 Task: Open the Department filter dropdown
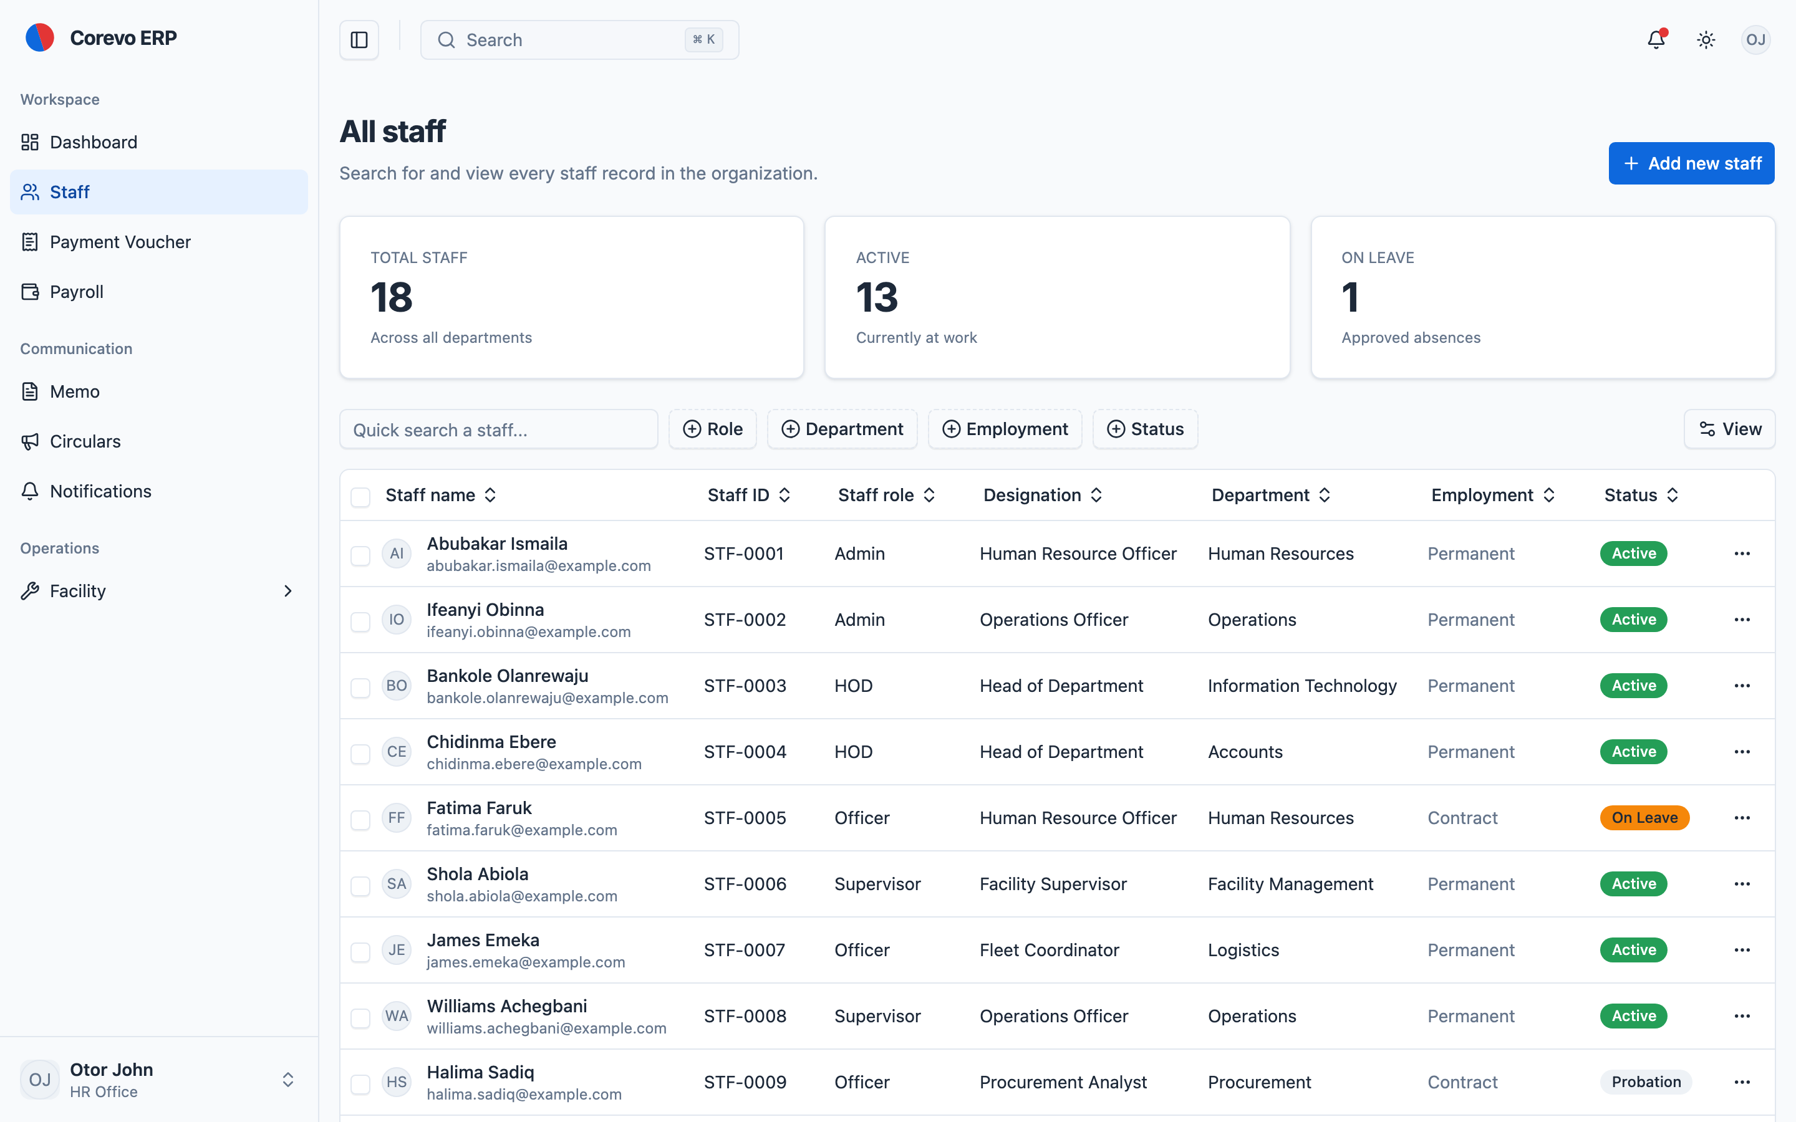pos(842,429)
